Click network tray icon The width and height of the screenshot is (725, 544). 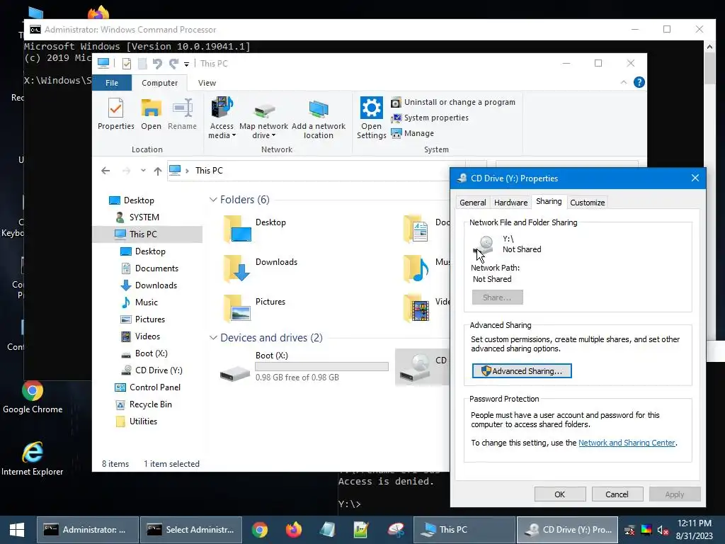629,530
